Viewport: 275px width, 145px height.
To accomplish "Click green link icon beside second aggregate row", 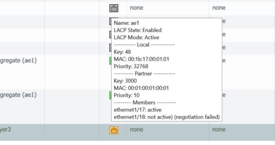I will click(x=110, y=95).
